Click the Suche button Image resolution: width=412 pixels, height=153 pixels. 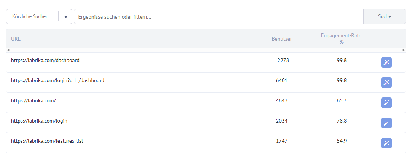(385, 16)
